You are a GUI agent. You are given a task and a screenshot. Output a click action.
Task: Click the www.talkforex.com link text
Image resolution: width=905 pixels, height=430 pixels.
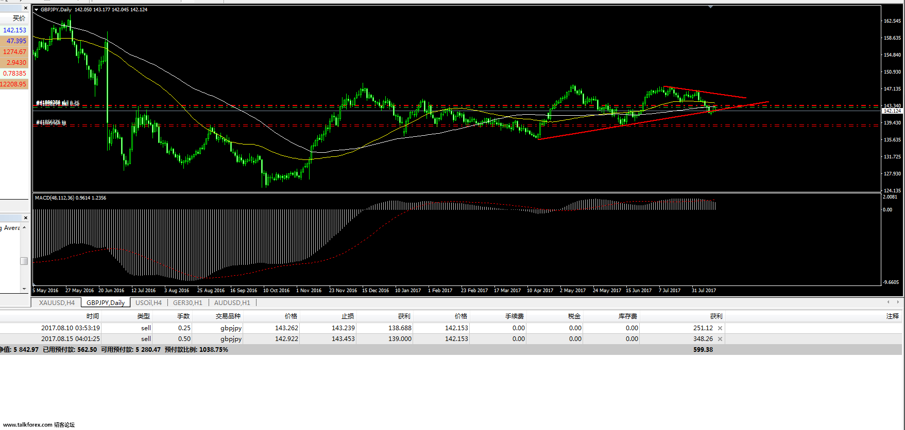28,425
